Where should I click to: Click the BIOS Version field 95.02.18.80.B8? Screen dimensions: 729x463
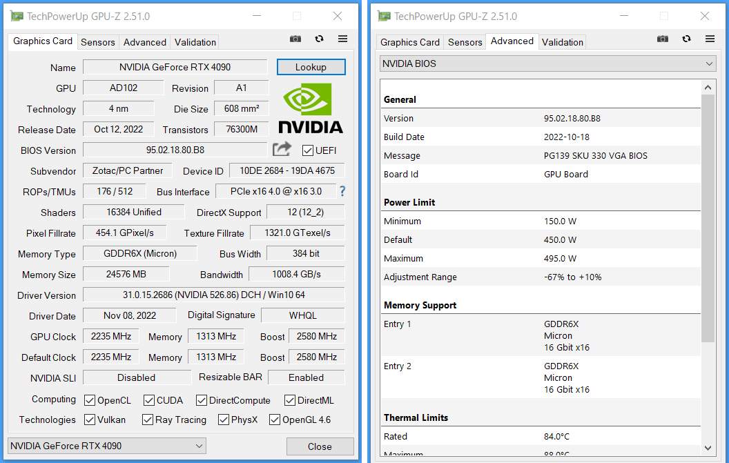(175, 150)
